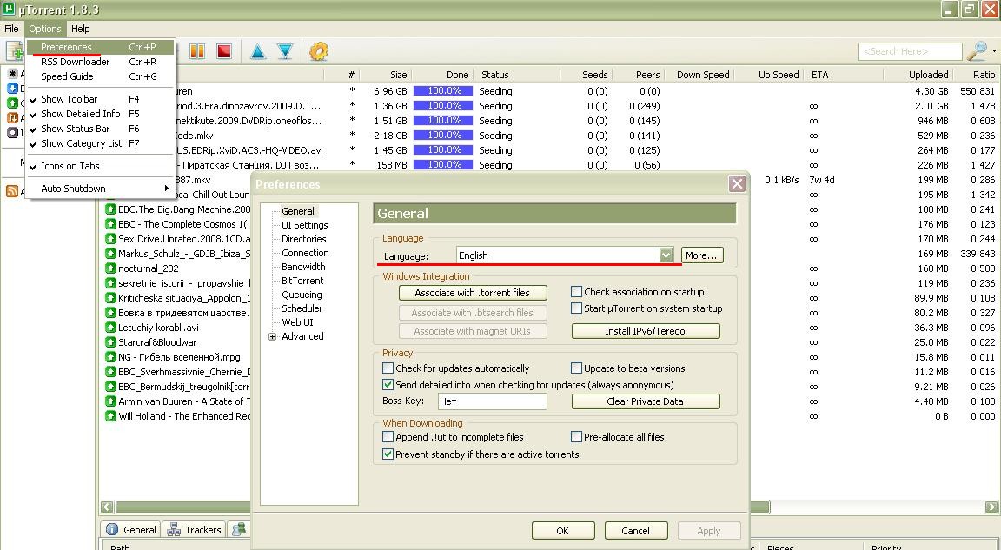Click the green seeding icon beside Letuchiy korabl'.avi
Screen dimensions: 1001x550
110,328
